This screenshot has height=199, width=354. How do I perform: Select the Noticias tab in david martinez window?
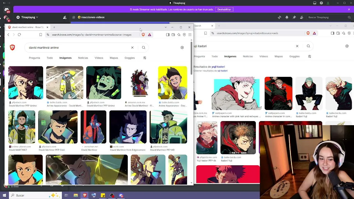(x=83, y=58)
